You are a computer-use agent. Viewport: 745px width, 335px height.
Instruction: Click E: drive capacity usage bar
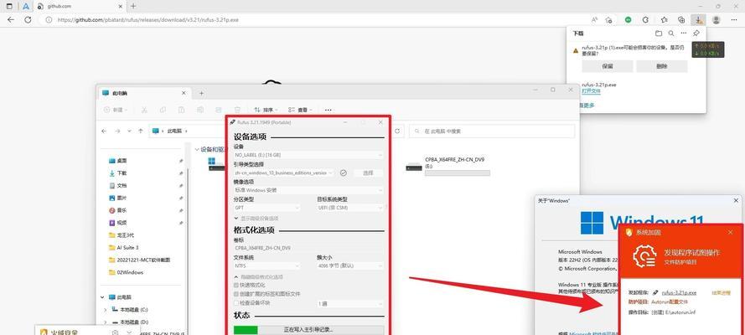point(458,173)
